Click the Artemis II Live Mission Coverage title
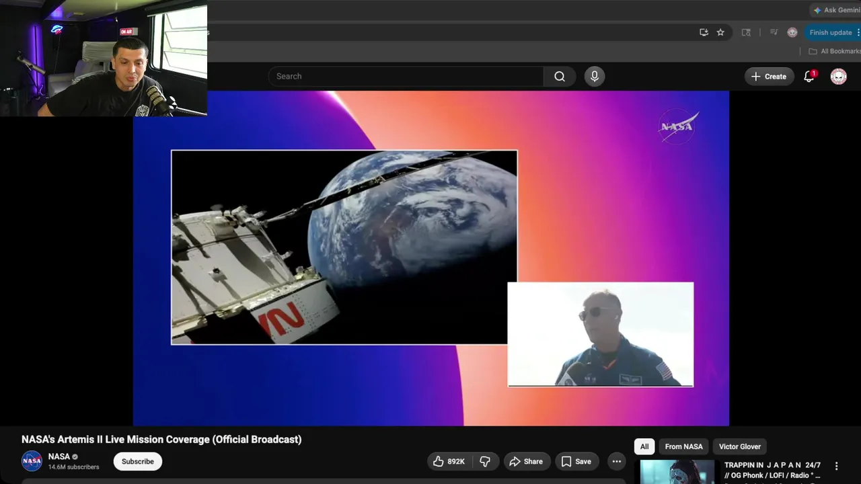This screenshot has height=484, width=861. pos(161,440)
